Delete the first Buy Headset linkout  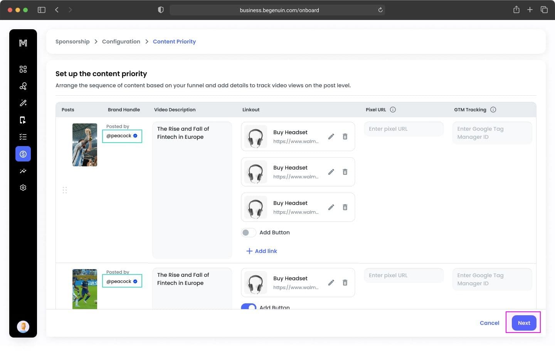[345, 136]
